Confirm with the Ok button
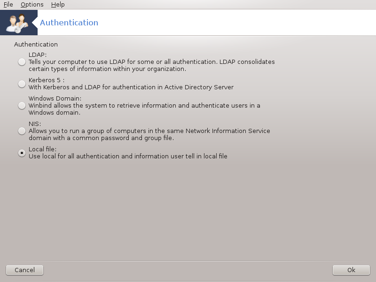 coord(351,270)
